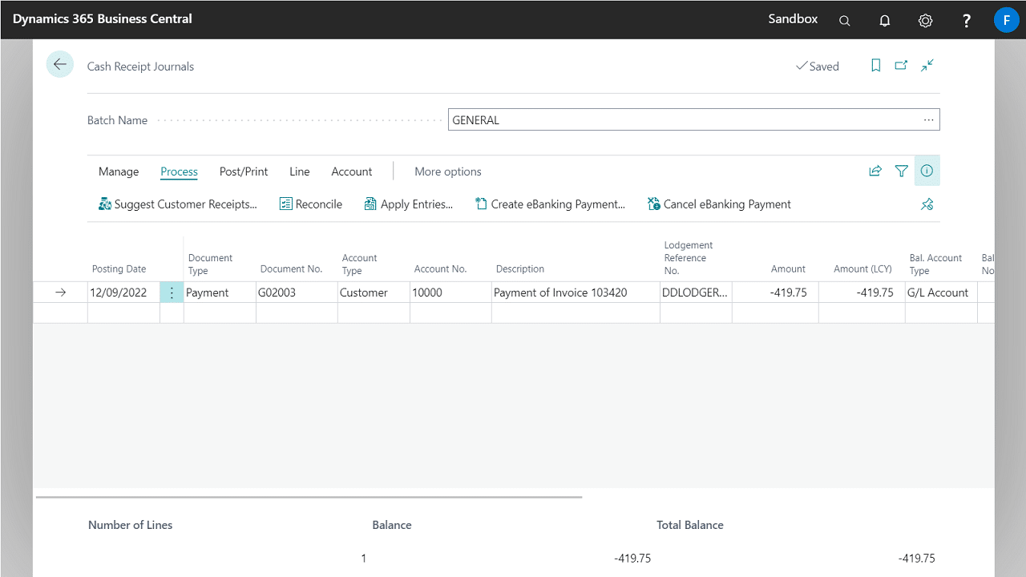
Task: Open the notifications bell
Action: coord(885,21)
